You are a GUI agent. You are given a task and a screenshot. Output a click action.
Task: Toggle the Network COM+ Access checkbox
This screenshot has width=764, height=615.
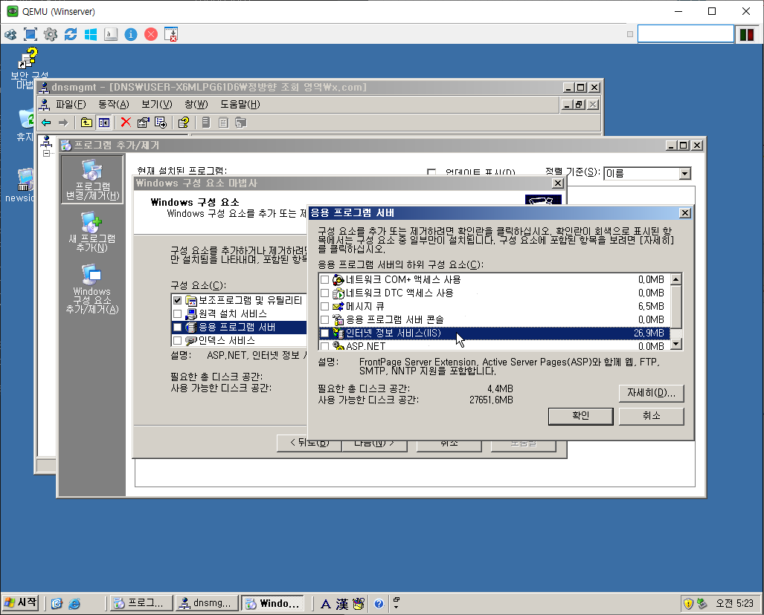click(x=324, y=280)
